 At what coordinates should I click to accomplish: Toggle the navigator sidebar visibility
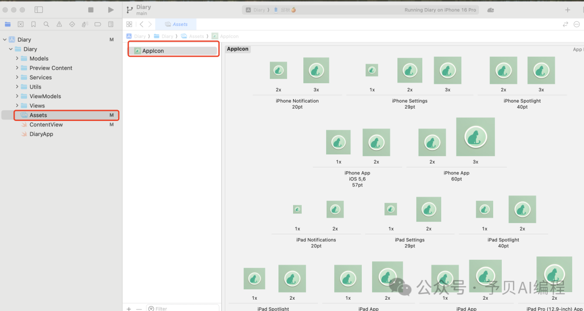pos(38,10)
